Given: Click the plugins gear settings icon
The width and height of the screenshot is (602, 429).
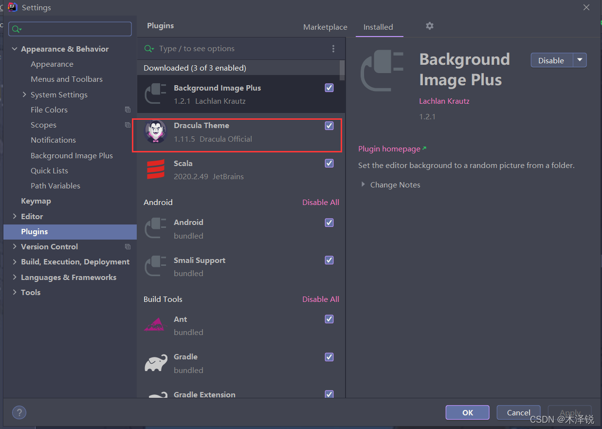Looking at the screenshot, I should click(x=429, y=26).
